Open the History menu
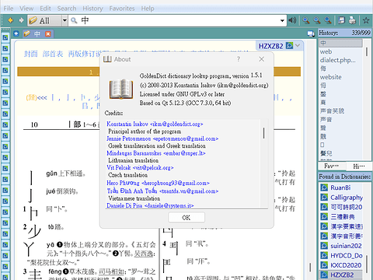The height and width of the screenshot is (280, 373). [92, 9]
